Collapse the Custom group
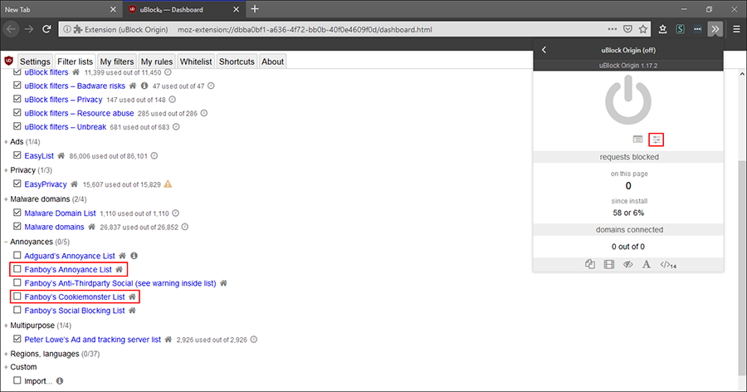 [21, 367]
